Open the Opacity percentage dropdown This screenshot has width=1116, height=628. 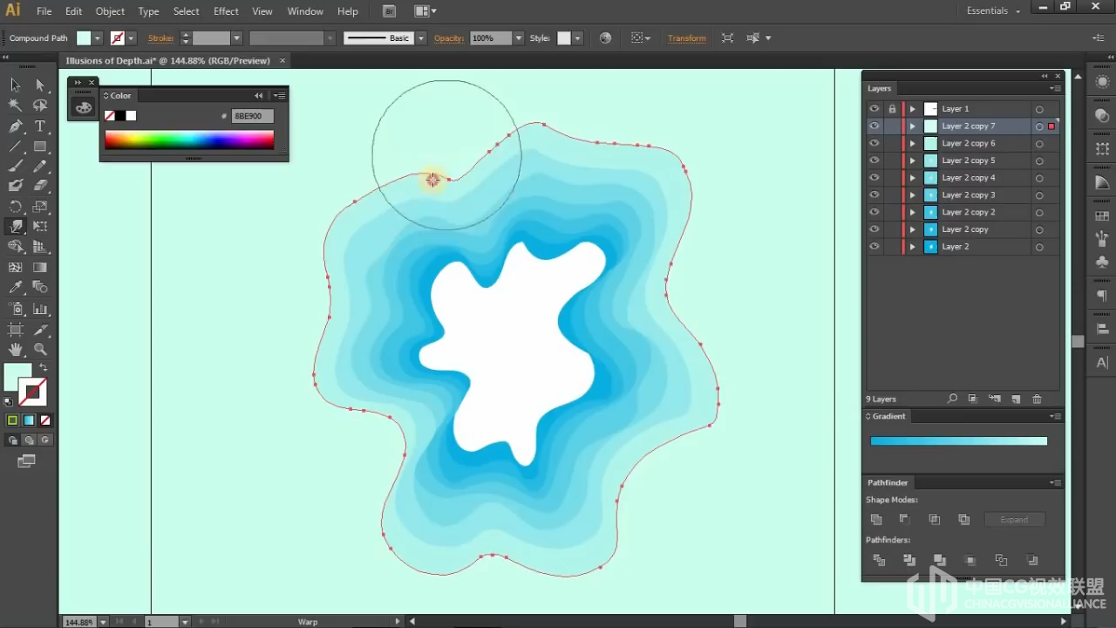(x=519, y=38)
